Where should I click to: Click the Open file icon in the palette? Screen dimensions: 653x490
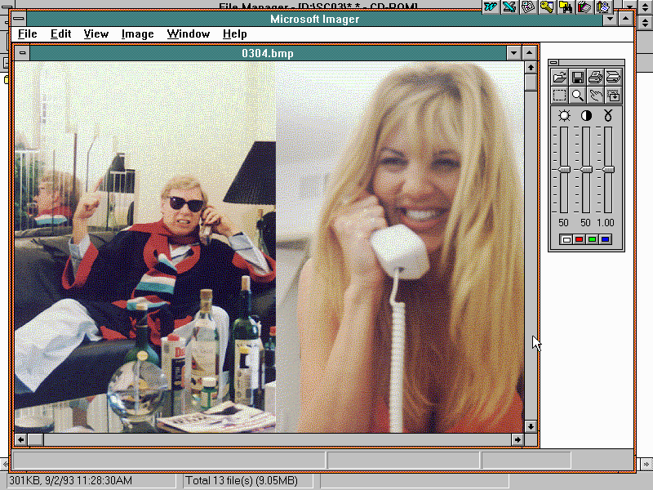tap(560, 78)
